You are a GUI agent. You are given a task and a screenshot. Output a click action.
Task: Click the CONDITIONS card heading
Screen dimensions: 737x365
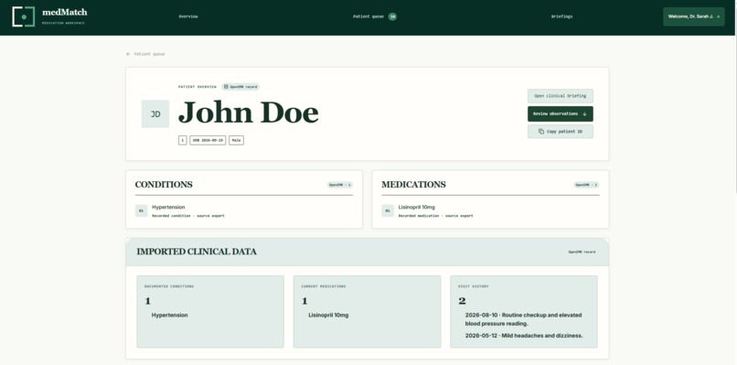point(164,185)
